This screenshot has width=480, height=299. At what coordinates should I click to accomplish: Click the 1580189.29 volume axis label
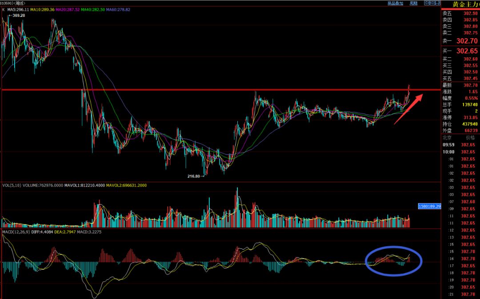pyautogui.click(x=429, y=206)
